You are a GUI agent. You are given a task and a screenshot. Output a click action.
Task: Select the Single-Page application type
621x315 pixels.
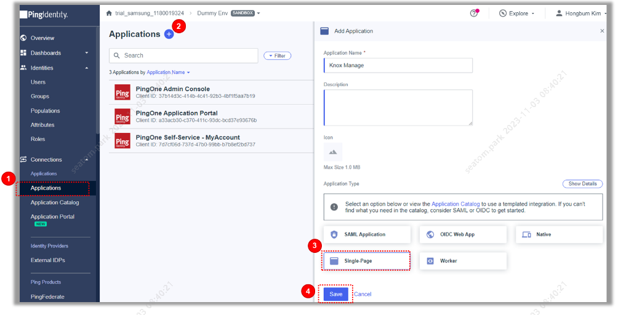(x=366, y=261)
